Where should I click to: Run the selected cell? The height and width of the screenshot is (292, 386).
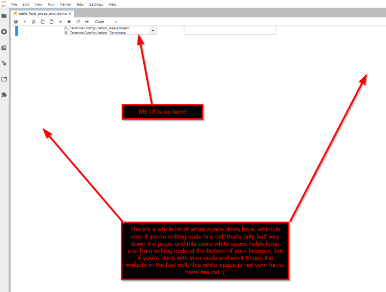pyautogui.click(x=60, y=21)
